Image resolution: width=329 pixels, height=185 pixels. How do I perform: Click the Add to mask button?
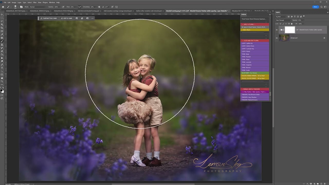[67, 18]
